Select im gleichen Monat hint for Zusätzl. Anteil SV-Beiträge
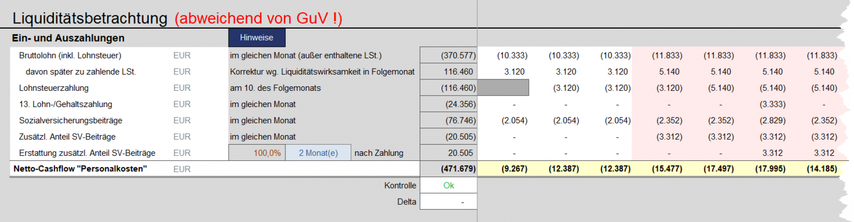The height and width of the screenshot is (222, 854). [263, 137]
